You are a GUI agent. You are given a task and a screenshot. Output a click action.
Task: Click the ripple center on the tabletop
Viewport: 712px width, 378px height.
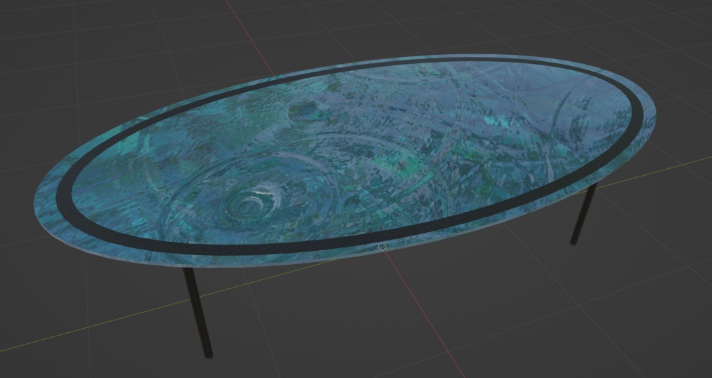[250, 207]
